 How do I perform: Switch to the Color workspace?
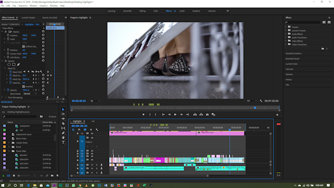(x=156, y=11)
